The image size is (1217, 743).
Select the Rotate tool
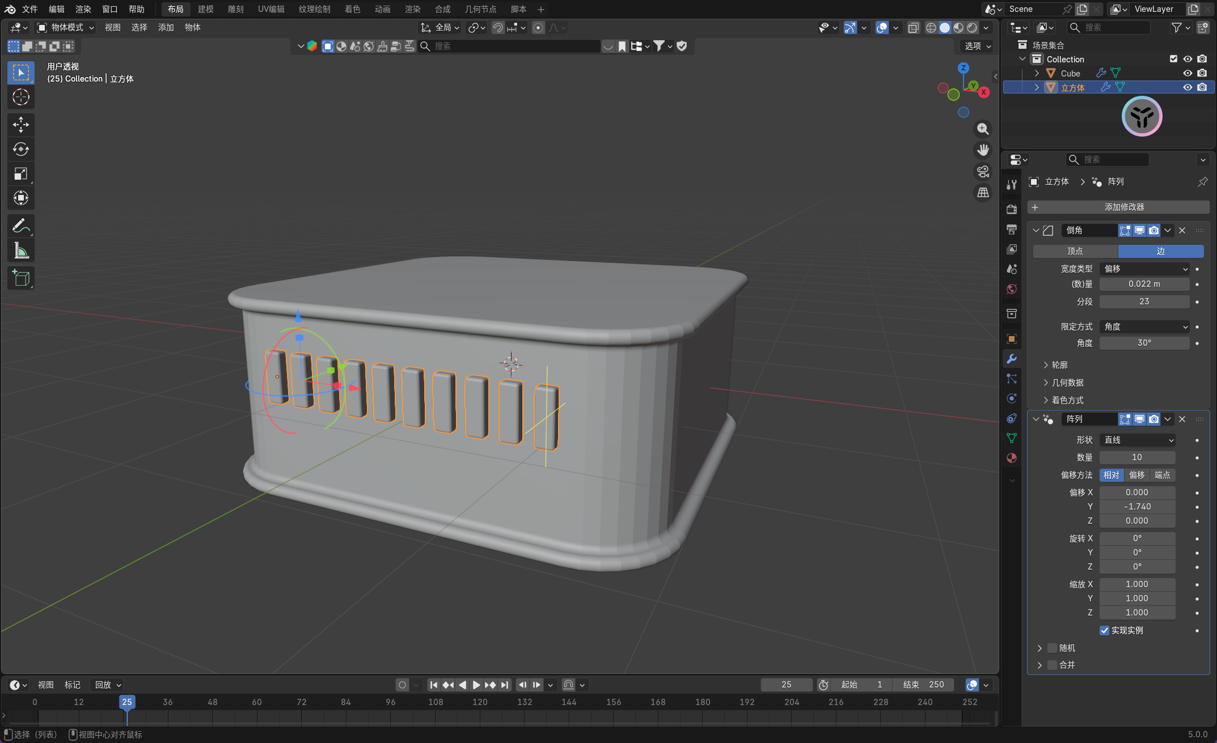click(x=21, y=149)
